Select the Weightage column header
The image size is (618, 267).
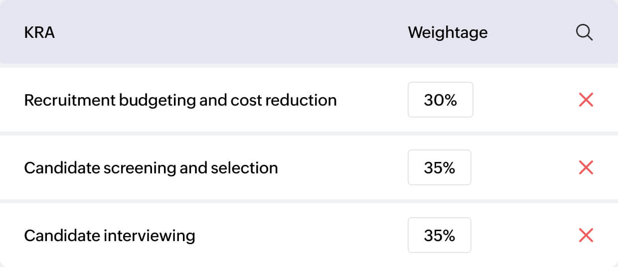point(448,33)
